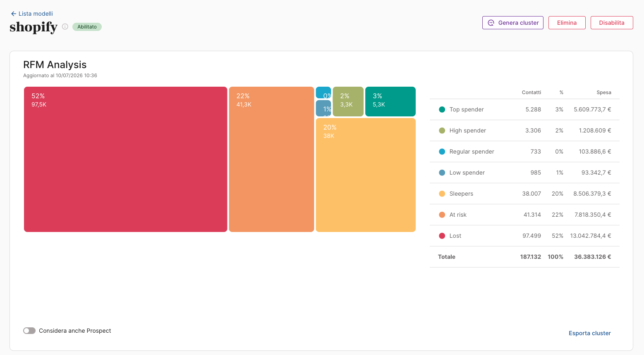644x355 pixels.
Task: Click the Sleepers yellow legend dot
Action: point(442,194)
